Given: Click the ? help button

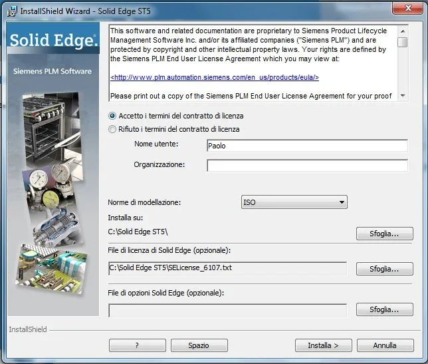Looking at the screenshot, I should click(x=138, y=345).
